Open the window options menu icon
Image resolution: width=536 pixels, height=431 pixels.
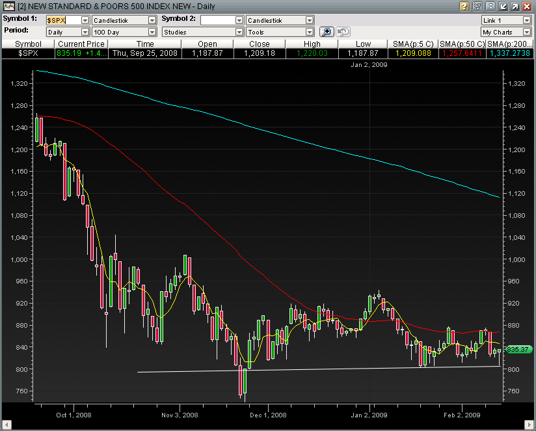[477, 6]
